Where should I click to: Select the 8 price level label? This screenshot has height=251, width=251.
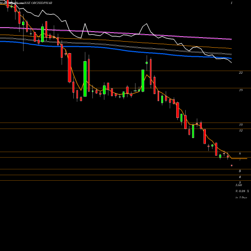tap(240, 154)
